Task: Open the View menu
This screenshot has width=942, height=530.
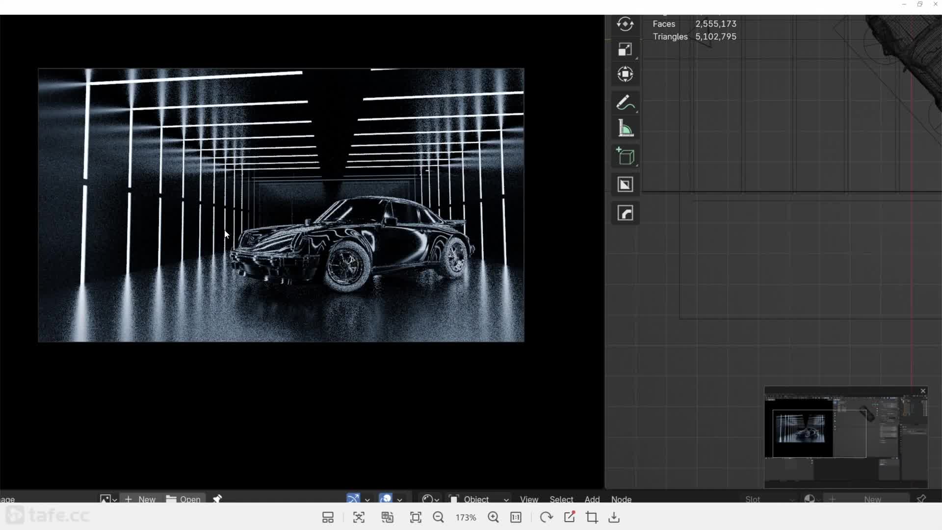Action: (529, 499)
